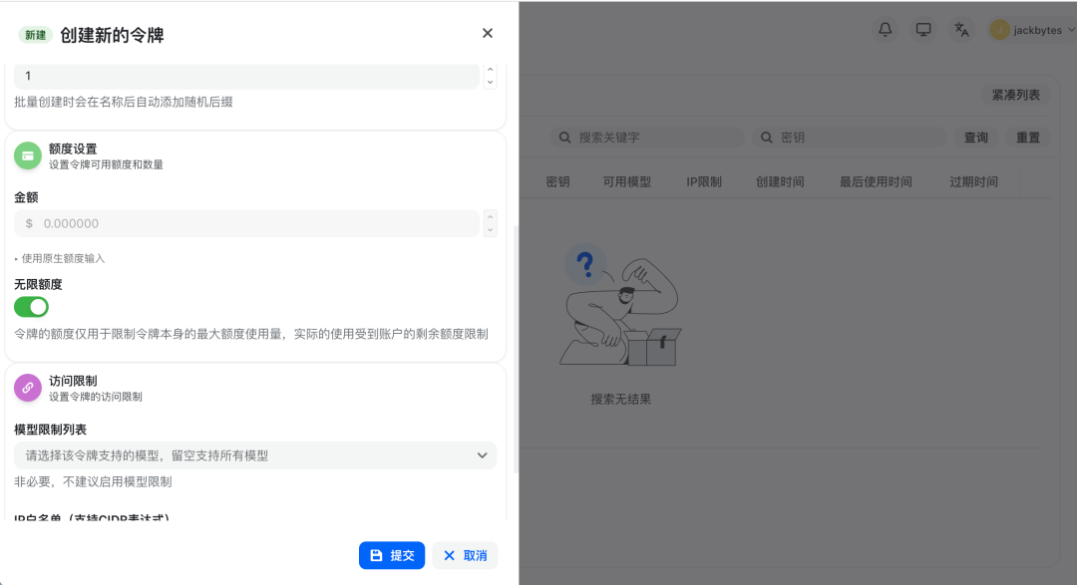This screenshot has width=1077, height=585.
Task: Open the notification bell
Action: coord(886,30)
